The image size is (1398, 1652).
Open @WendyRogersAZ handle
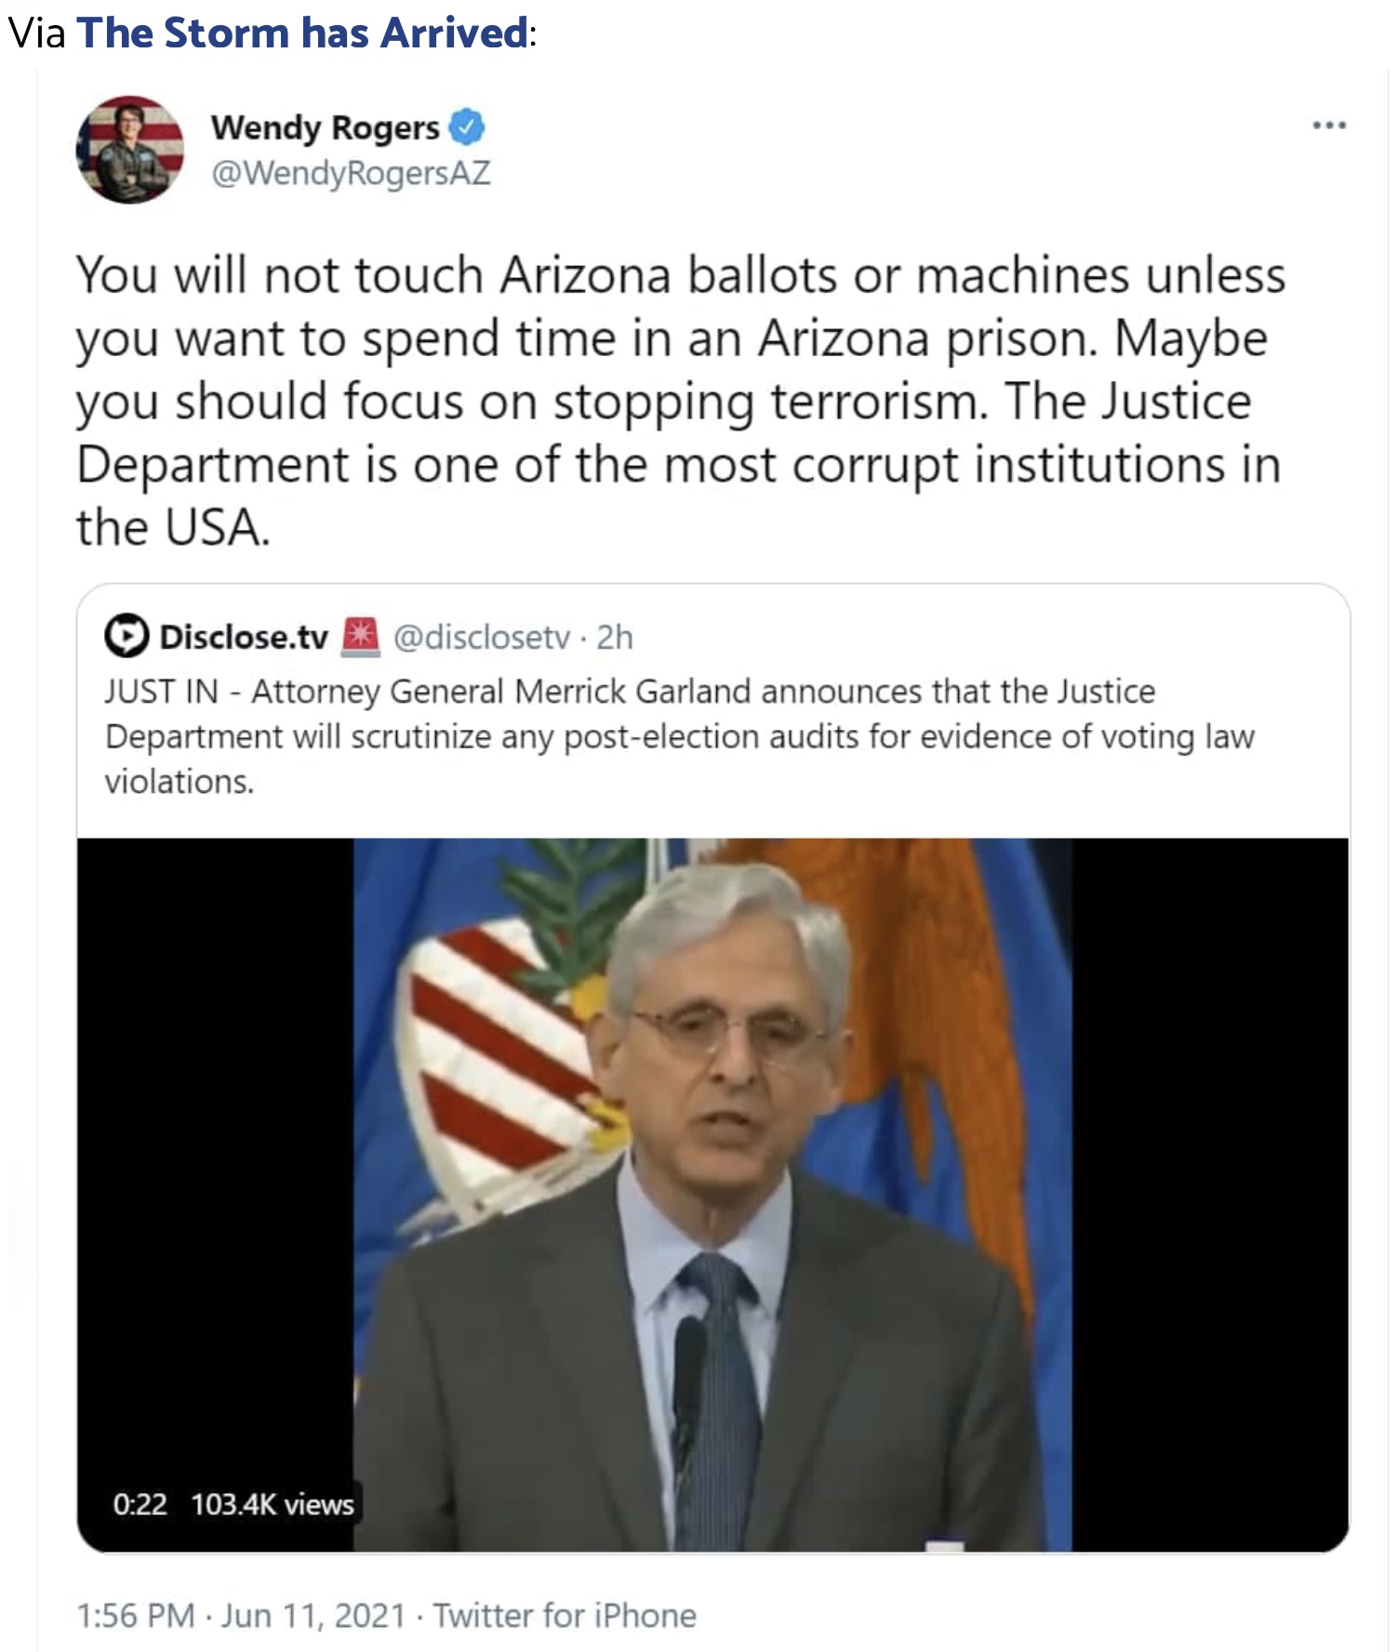click(351, 173)
